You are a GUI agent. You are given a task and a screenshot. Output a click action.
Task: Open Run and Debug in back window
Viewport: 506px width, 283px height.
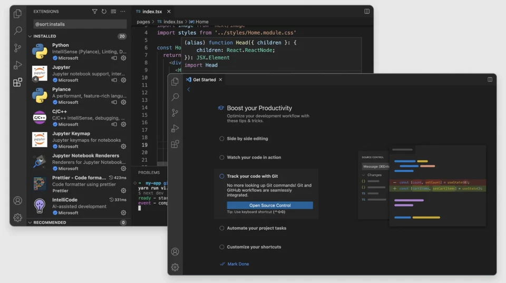point(18,65)
